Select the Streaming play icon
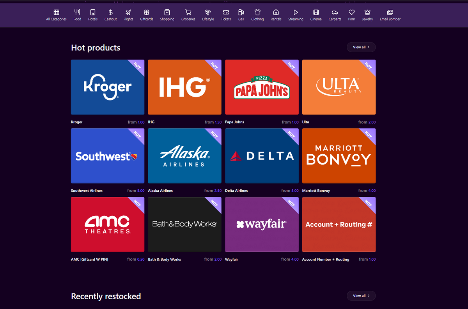 (296, 12)
